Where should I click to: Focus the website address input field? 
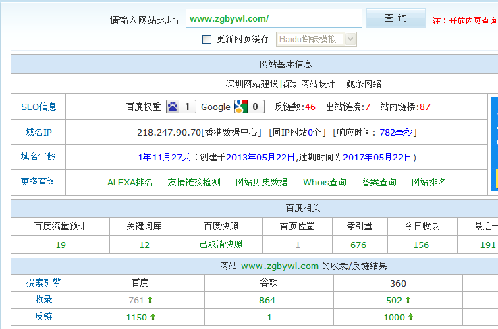[274, 18]
